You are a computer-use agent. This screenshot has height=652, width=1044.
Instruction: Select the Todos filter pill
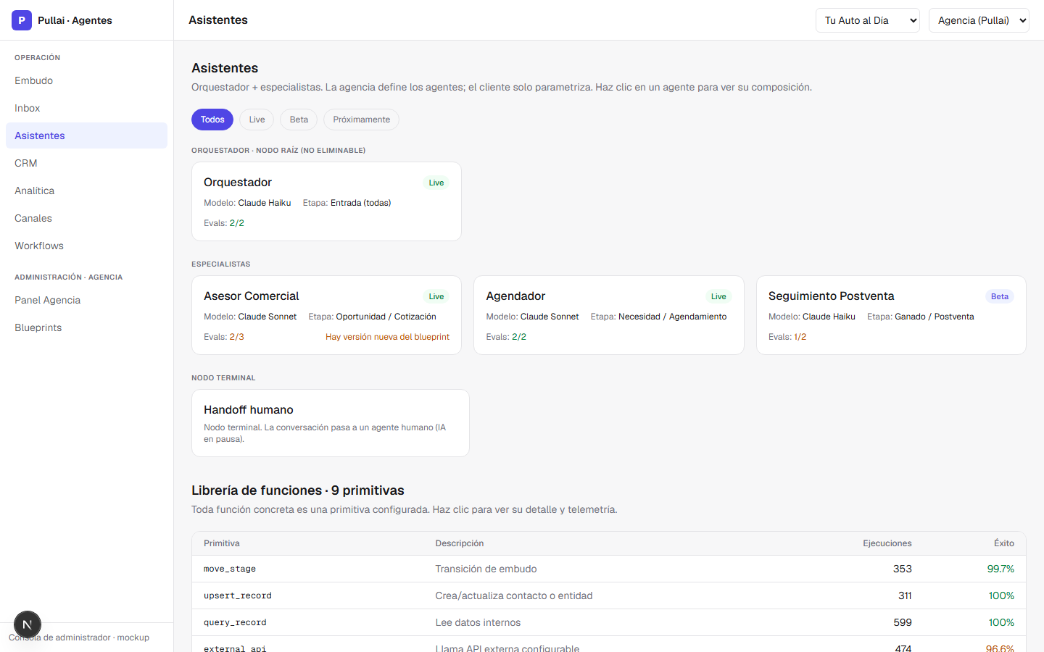[x=212, y=120]
